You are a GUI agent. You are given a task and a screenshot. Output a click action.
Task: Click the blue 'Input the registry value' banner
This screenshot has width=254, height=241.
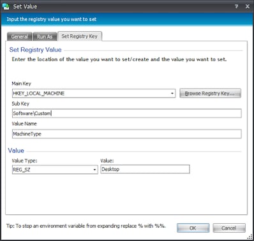127,19
